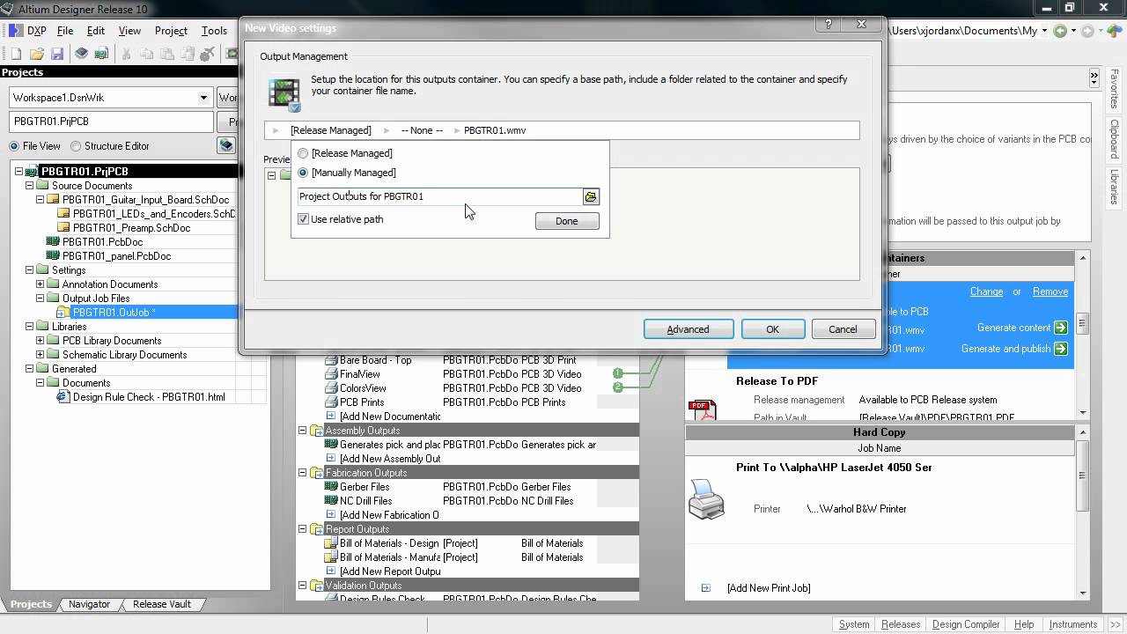The height and width of the screenshot is (634, 1127).
Task: Click green enable circle 1 for FinalView
Action: click(618, 373)
